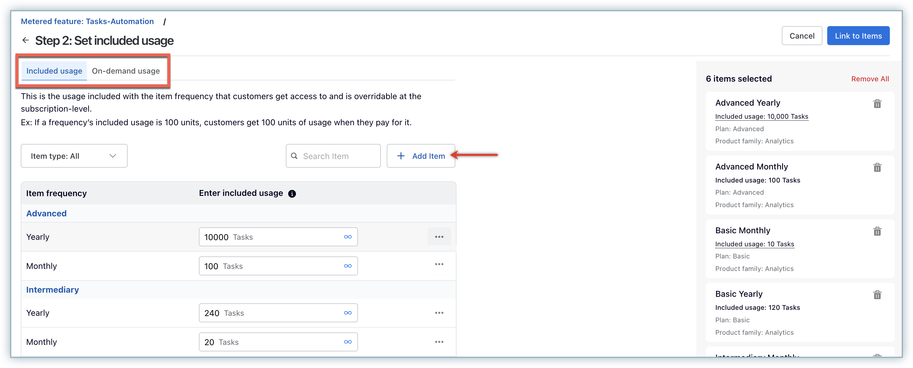Set unlimited usage for Intermediary Yearly
The width and height of the screenshot is (913, 368).
[348, 313]
